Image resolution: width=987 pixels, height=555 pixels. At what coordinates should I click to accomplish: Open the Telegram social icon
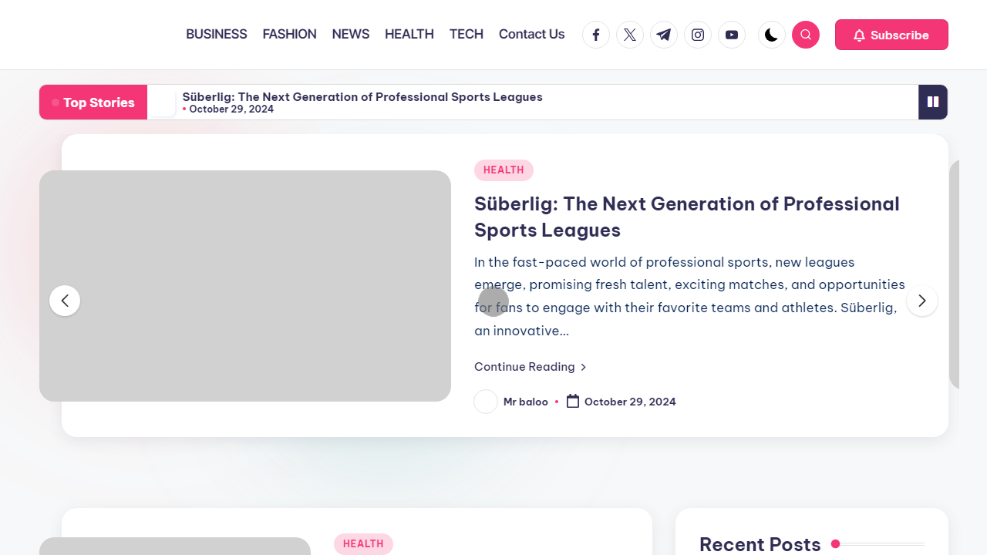[x=664, y=35]
